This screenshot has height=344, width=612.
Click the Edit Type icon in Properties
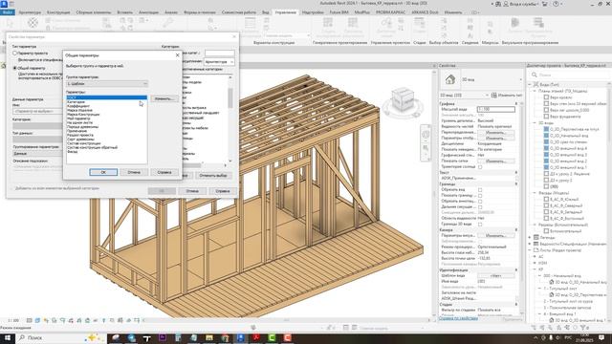(493, 96)
